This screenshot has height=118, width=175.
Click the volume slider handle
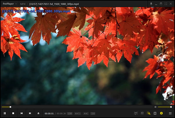point(171,107)
